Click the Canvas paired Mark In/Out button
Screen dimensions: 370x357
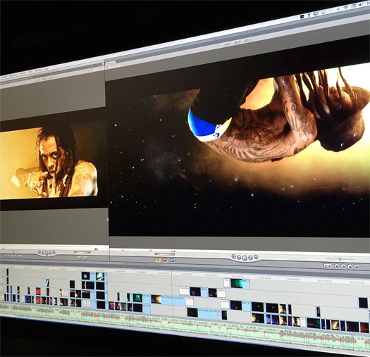tap(328, 265)
